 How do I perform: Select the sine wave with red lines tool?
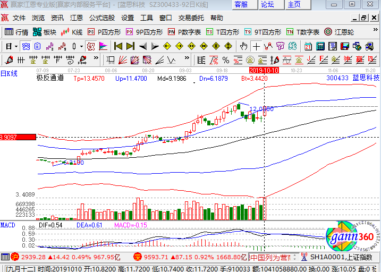tap(287, 59)
